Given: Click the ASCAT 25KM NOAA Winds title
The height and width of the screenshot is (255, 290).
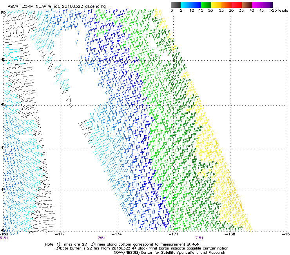Looking at the screenshot, I should 56,7.
